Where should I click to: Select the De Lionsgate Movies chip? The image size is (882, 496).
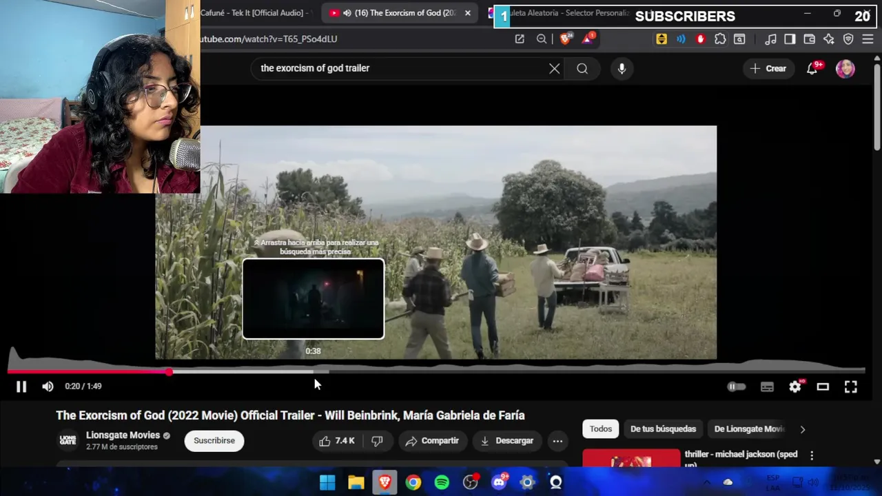point(749,428)
